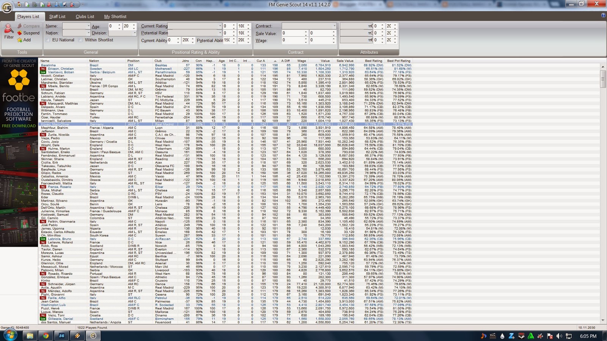Screen dimensions: 607x341
Task: Click the taskbar clock showing 6:05 PM
Action: coord(588,336)
